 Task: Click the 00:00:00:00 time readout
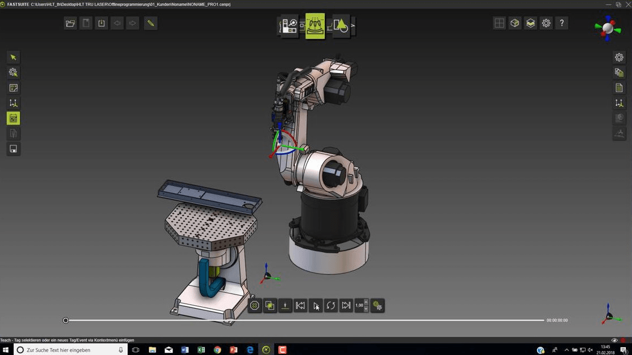coord(557,321)
